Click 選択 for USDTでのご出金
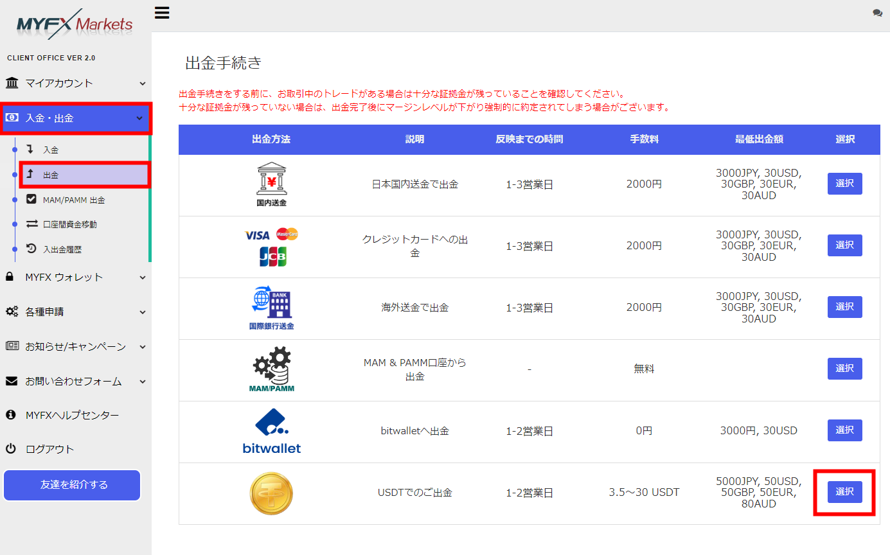890x555 pixels. tap(844, 492)
